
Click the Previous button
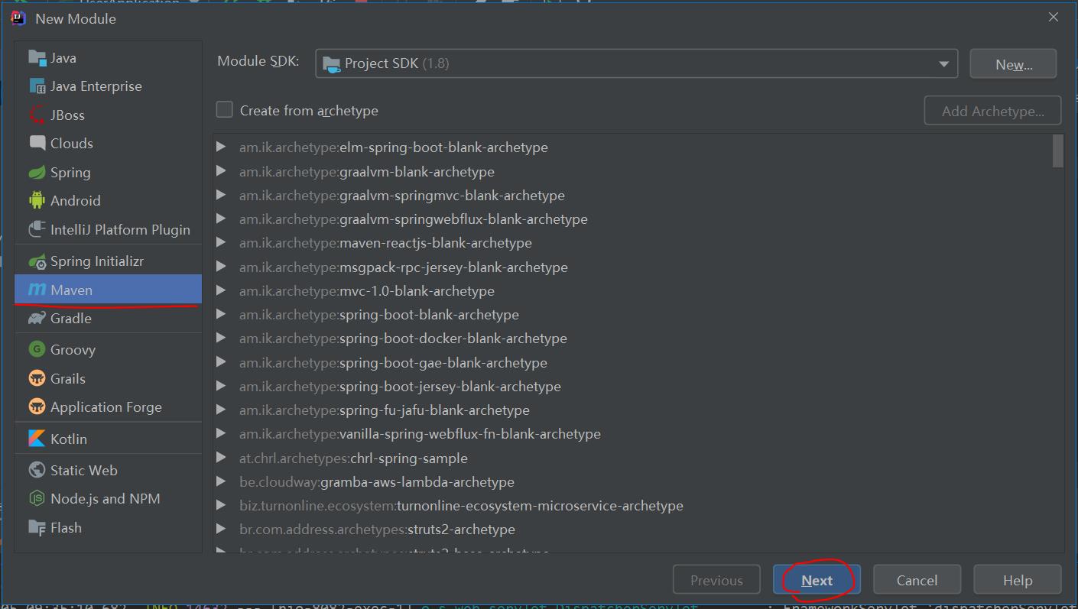716,580
